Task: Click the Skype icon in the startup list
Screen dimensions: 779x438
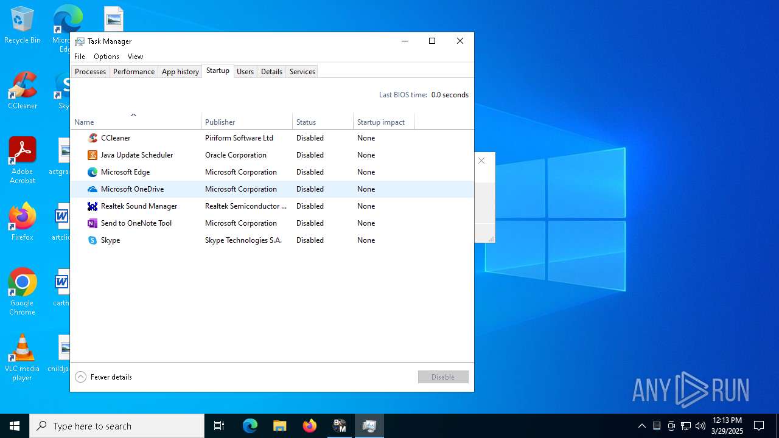Action: coord(93,240)
